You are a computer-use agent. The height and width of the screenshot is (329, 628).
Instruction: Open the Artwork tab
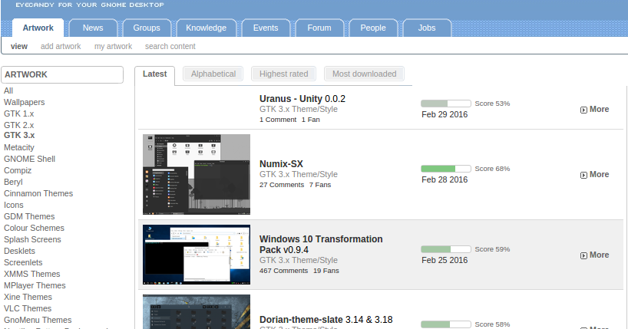pos(38,28)
